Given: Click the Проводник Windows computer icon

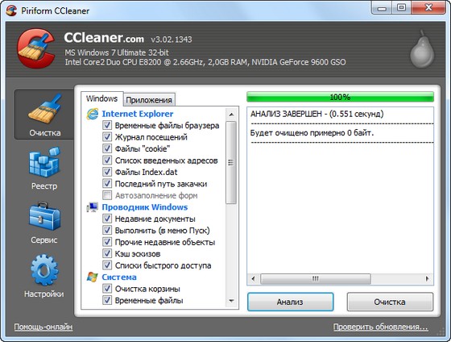Looking at the screenshot, I should click(93, 207).
